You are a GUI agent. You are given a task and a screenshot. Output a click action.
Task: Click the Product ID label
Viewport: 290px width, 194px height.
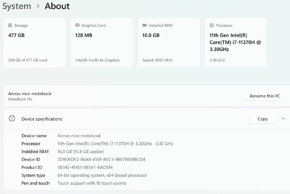32,168
